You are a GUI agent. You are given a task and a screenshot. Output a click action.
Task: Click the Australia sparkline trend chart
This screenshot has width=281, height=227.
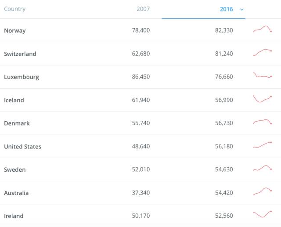point(263,191)
